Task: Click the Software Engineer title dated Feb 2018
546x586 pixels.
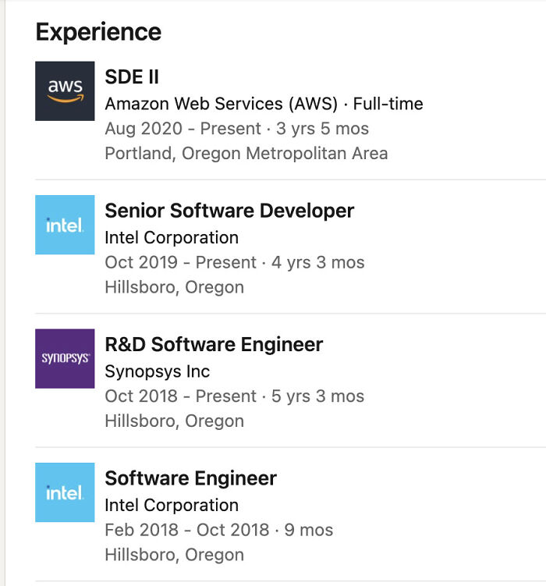Action: pos(190,478)
